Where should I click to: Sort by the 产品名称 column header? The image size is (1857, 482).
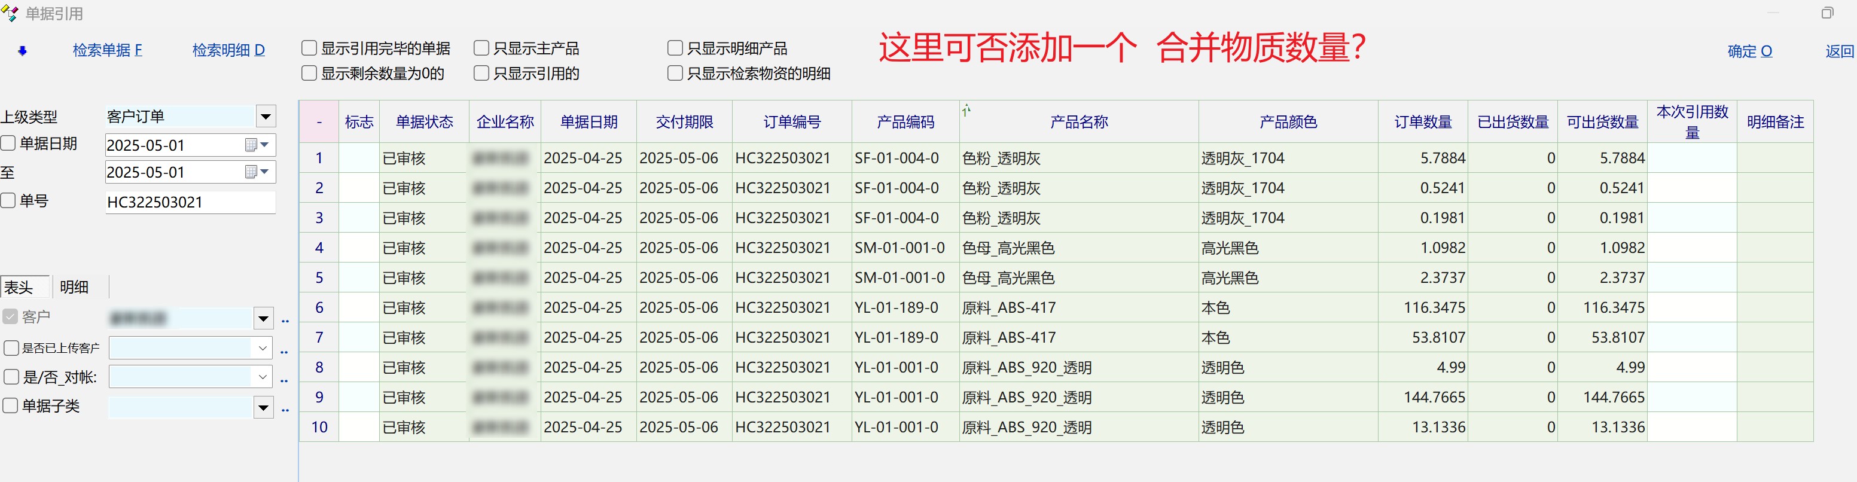[x=1078, y=122]
